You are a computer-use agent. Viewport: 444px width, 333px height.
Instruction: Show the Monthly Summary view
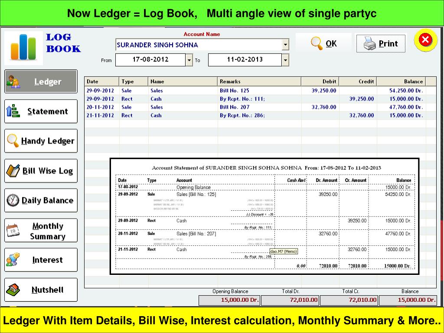[41, 230]
